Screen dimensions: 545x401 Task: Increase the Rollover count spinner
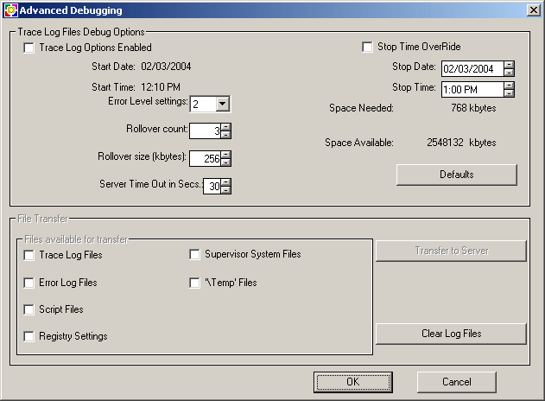pyautogui.click(x=226, y=127)
